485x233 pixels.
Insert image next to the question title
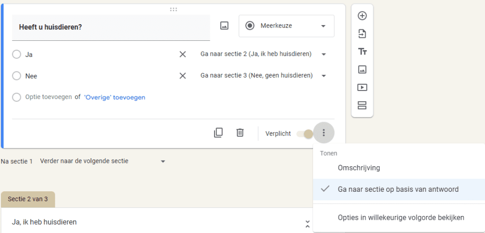224,26
